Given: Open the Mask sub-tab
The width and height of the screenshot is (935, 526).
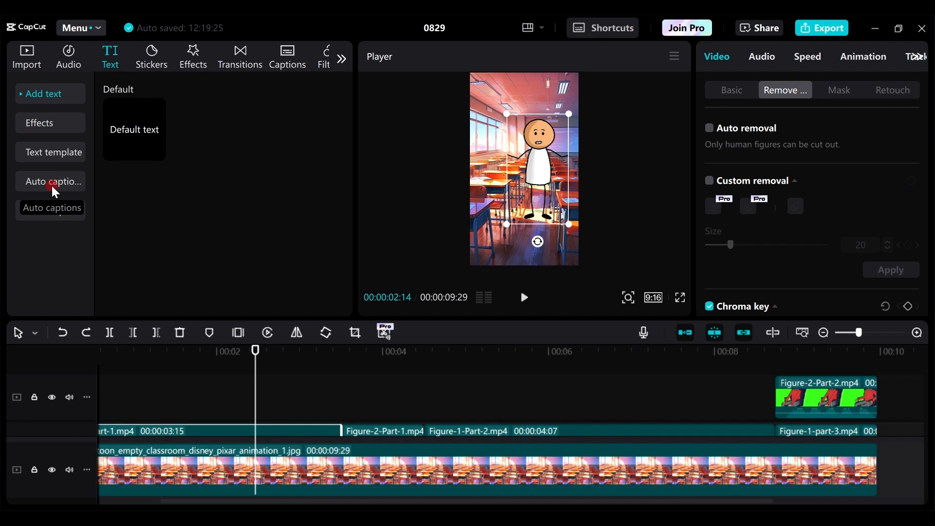Looking at the screenshot, I should point(839,90).
